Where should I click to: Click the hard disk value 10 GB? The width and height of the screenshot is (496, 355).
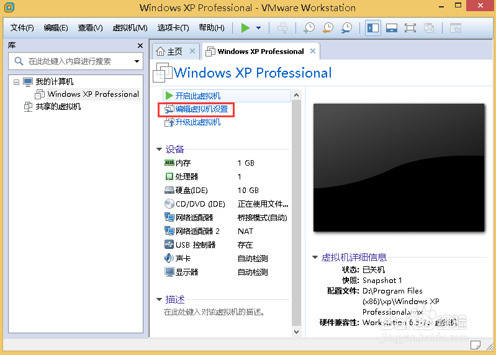pos(248,191)
